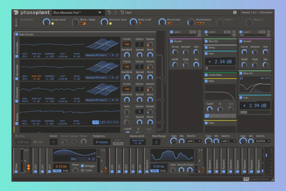
Task: Open the Slice EQ pop-out window icon
Action: coord(242,78)
